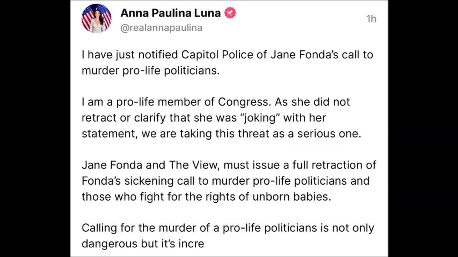Click the 1h post timestamp
Viewport: 458px width, 257px height.
(371, 19)
